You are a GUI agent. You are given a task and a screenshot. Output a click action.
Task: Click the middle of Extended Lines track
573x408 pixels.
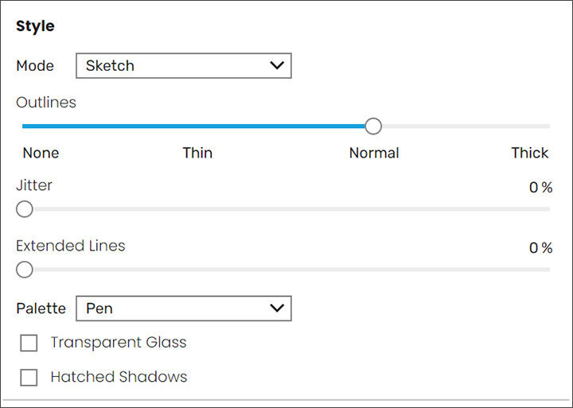coord(286,270)
